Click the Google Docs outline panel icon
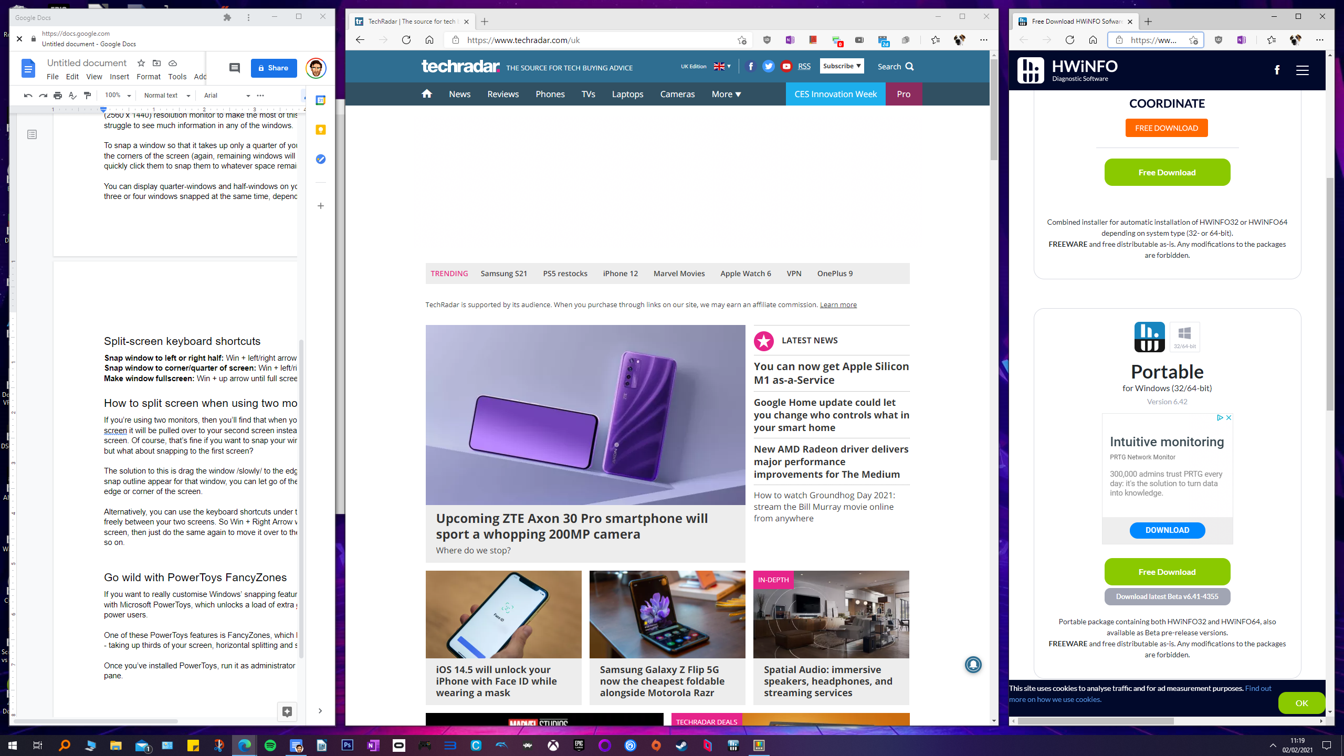 pos(33,134)
